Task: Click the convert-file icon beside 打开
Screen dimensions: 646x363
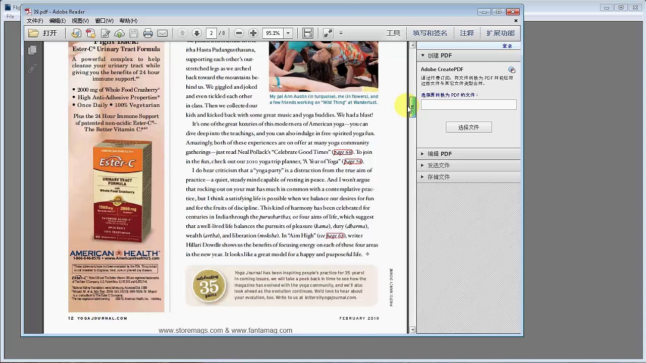Action: [76, 33]
